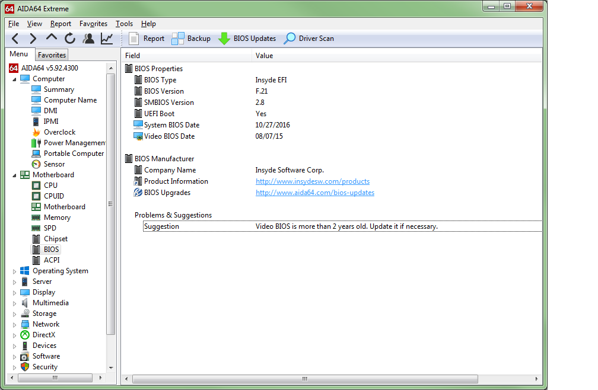This screenshot has height=390, width=598.
Task: Open the user icon in the toolbar
Action: (88, 39)
